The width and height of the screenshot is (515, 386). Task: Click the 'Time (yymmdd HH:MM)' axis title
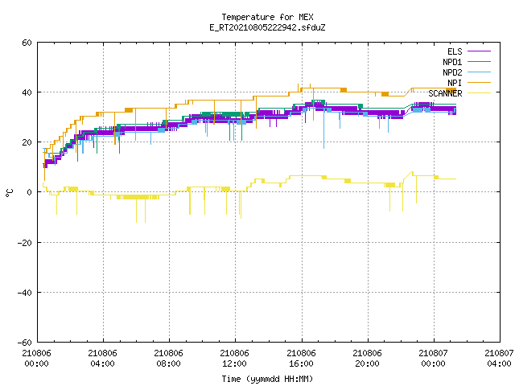coord(267,379)
